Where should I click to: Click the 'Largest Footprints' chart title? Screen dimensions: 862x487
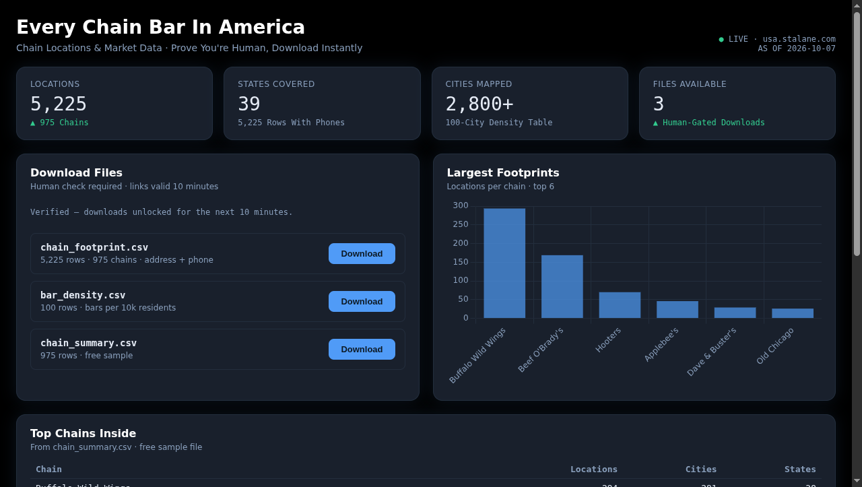click(503, 172)
